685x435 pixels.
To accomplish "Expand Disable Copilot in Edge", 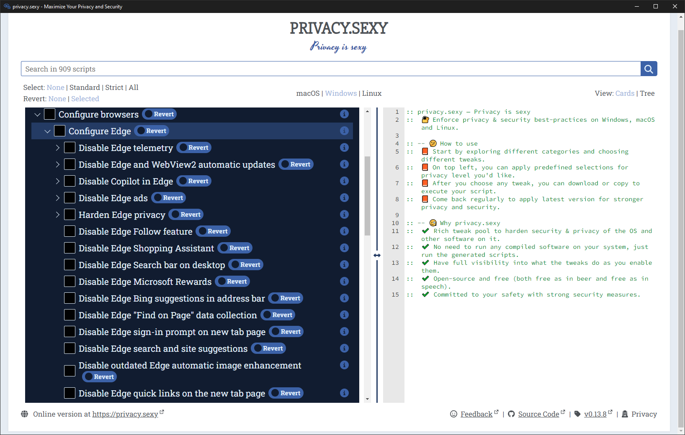I will coord(57,181).
